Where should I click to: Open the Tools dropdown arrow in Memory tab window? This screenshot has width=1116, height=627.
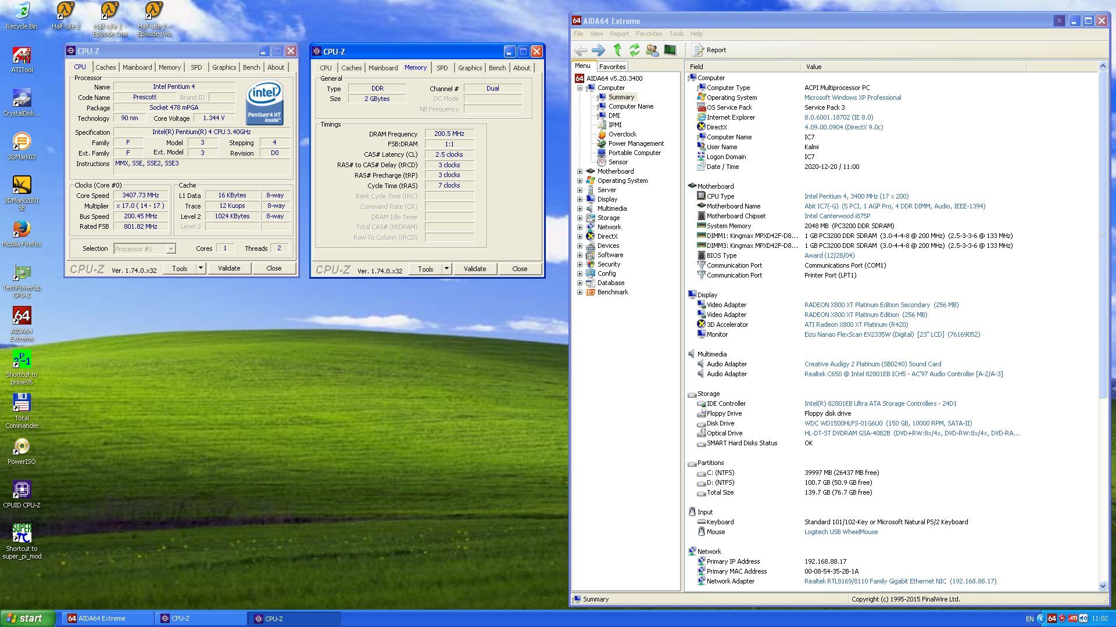click(x=446, y=269)
